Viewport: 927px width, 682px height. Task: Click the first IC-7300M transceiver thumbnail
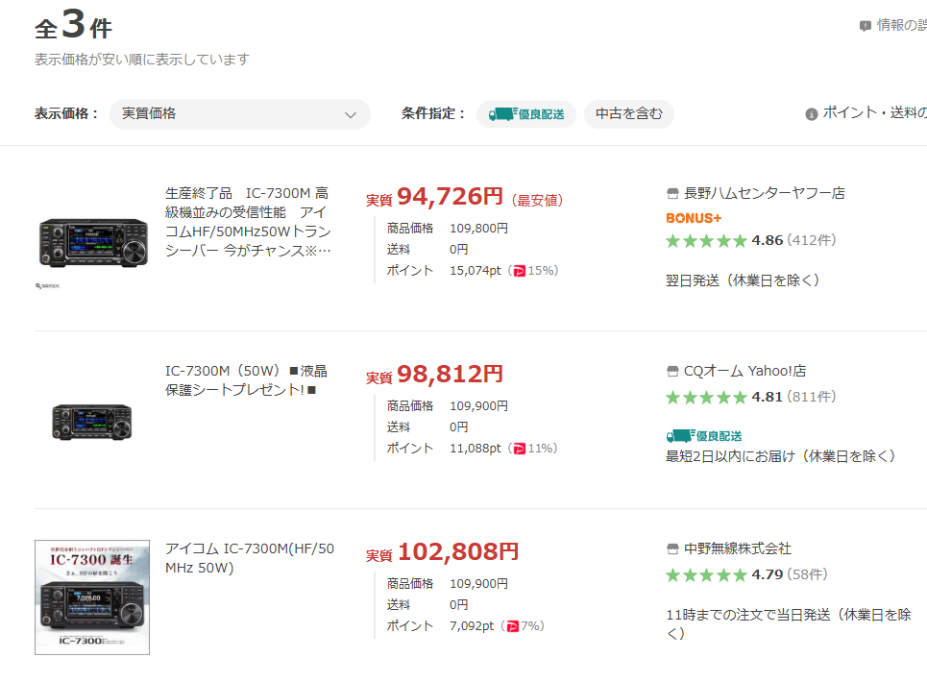(93, 242)
